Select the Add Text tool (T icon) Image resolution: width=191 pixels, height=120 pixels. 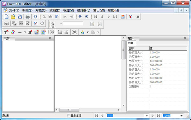(x=6, y=32)
